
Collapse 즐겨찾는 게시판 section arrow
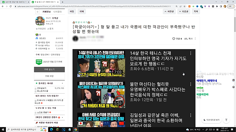point(62,83)
